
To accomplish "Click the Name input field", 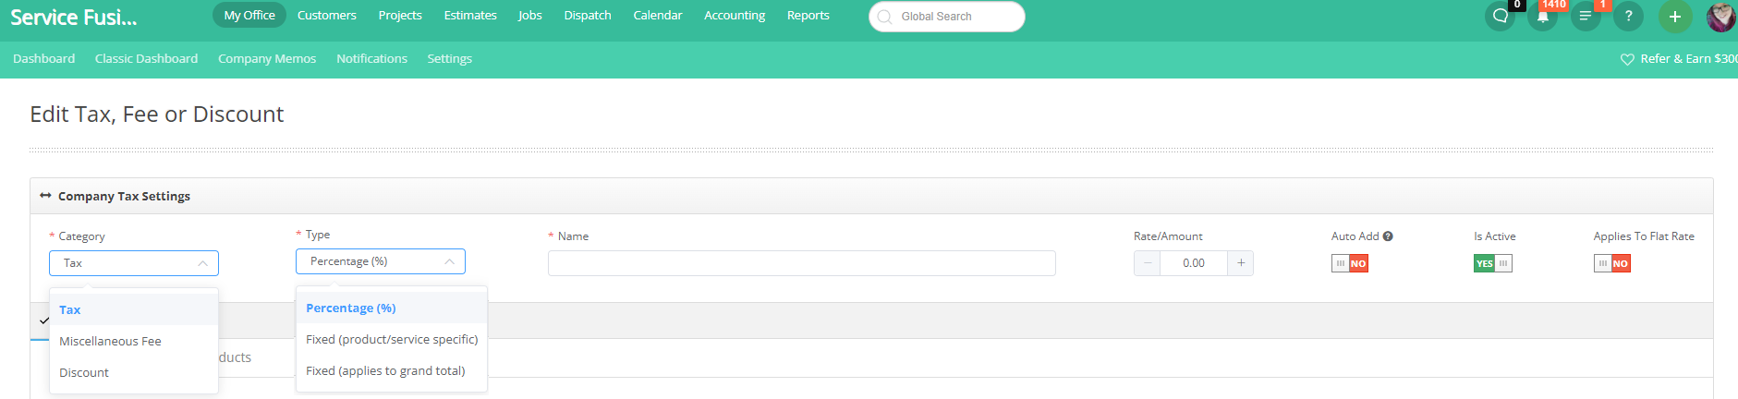I will point(802,263).
